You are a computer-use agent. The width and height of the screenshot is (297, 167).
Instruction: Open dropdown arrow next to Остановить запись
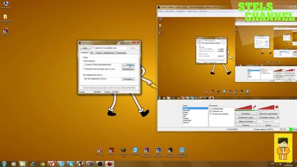point(278,117)
